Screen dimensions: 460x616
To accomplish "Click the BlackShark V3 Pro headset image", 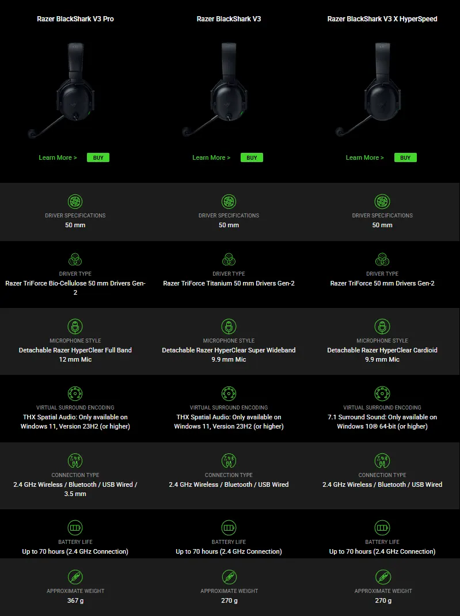I will [62, 91].
